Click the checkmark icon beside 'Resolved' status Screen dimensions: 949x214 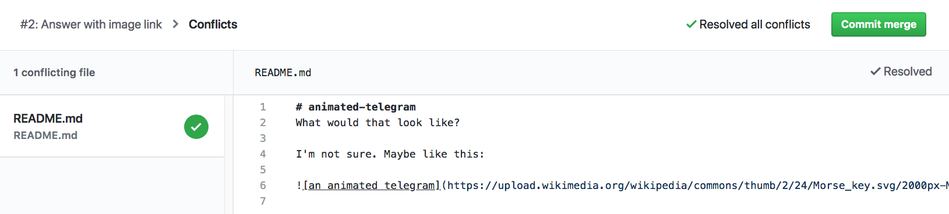[875, 72]
